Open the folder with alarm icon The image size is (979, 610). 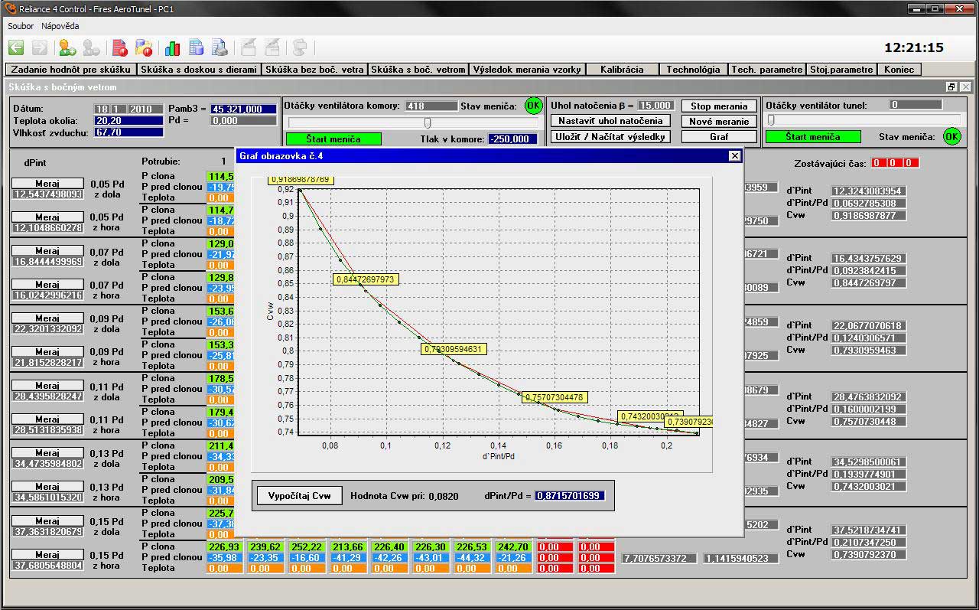[x=144, y=48]
